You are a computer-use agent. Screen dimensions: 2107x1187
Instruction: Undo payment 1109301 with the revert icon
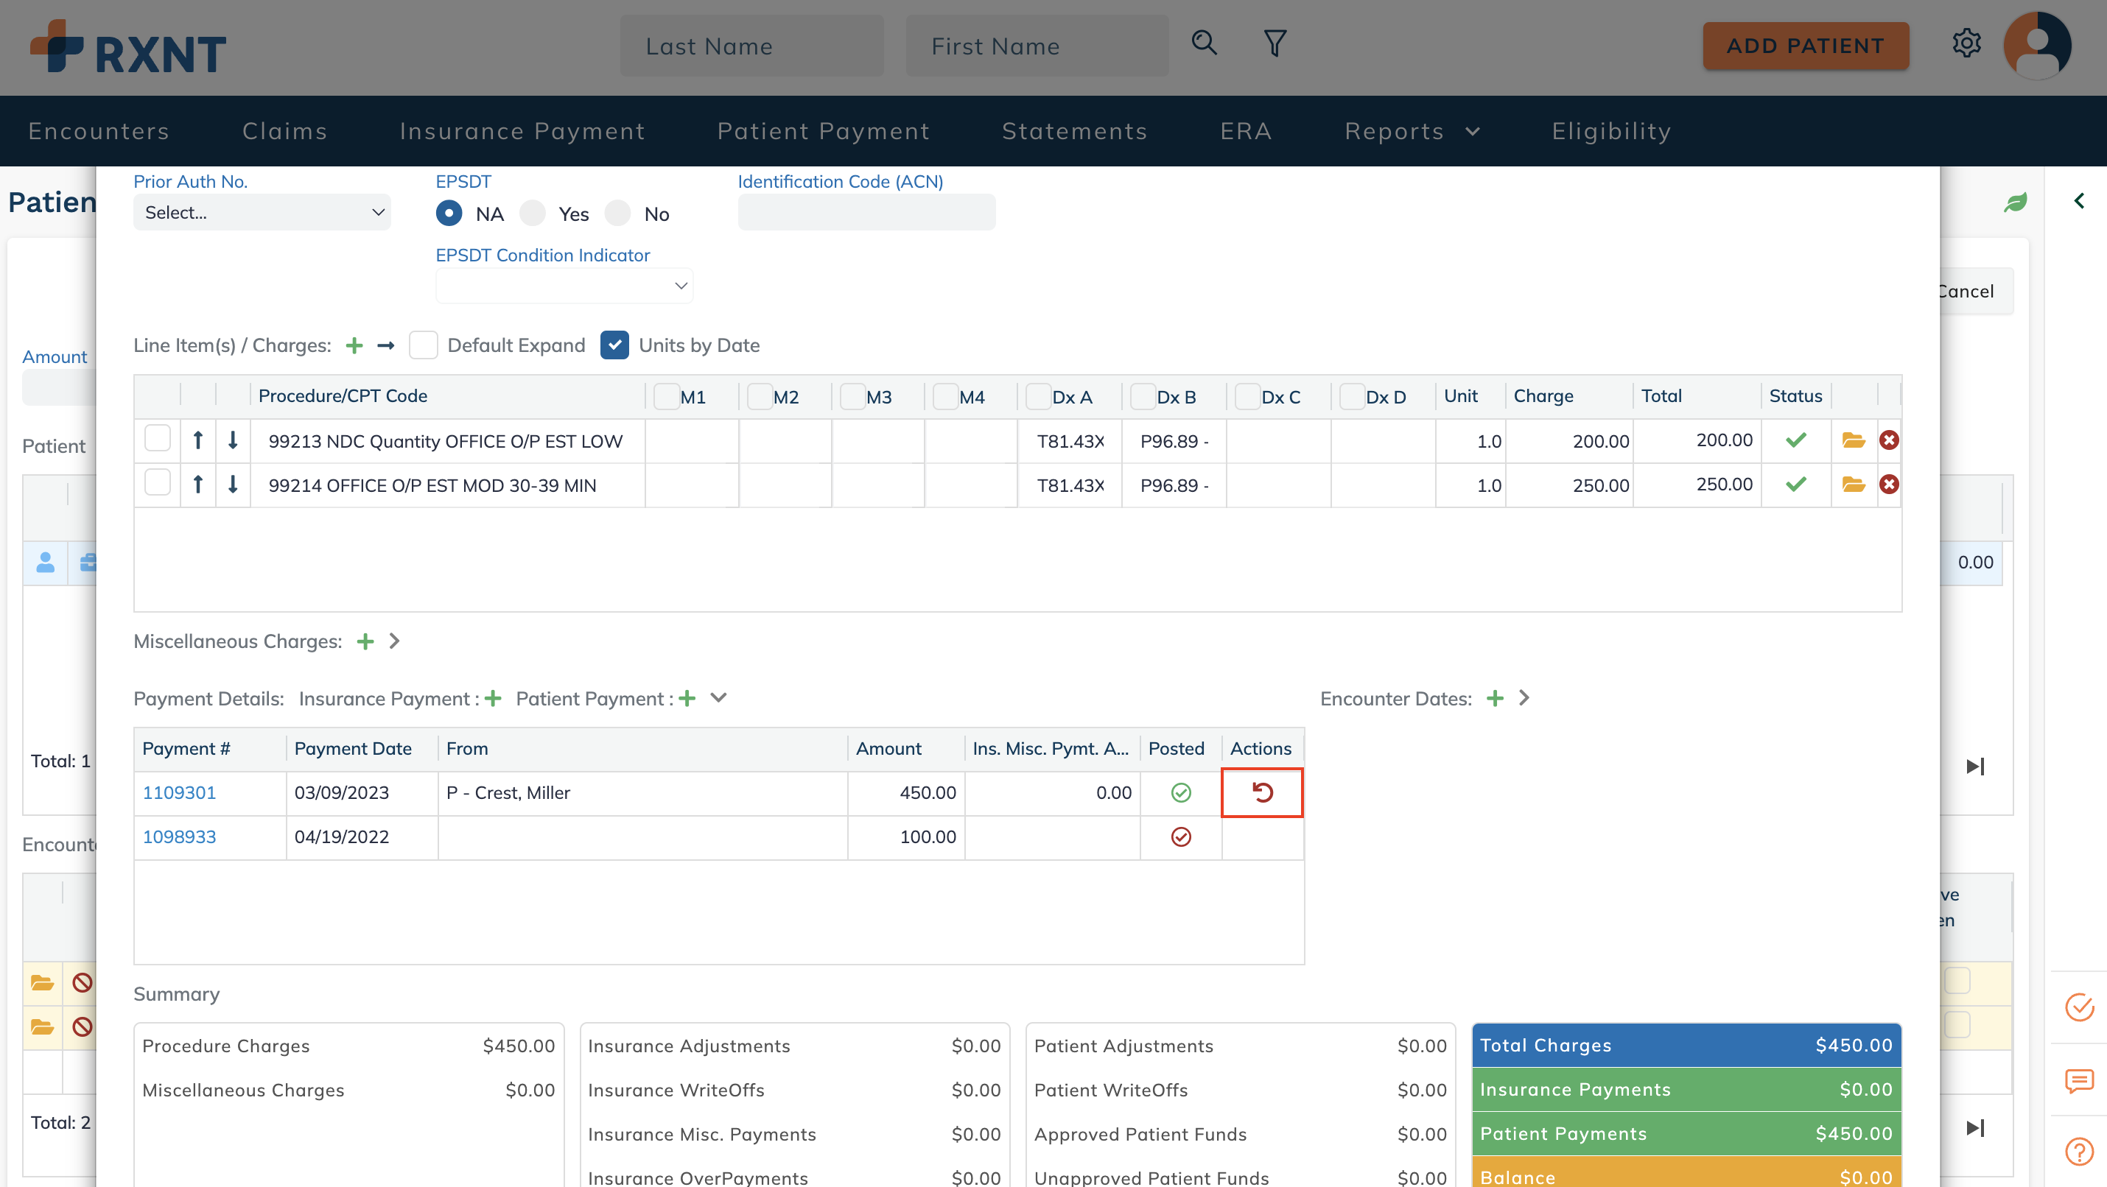click(1262, 792)
